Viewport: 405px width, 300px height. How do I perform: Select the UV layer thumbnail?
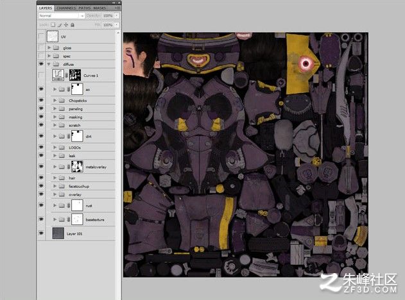[53, 37]
